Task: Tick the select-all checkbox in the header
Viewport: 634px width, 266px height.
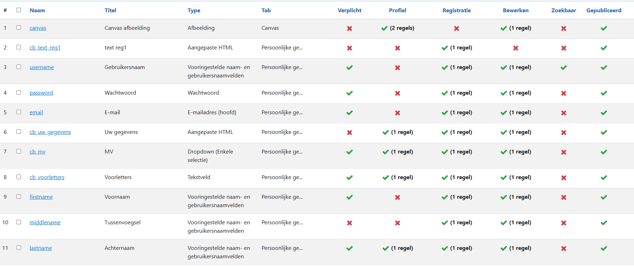Action: [19, 10]
